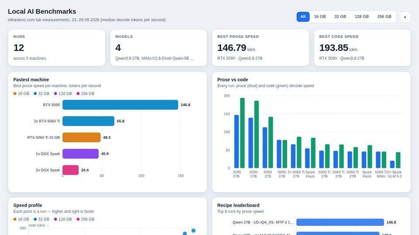The width and height of the screenshot is (419, 235).
Task: Click the 2× Spark GLM 5.3 axis label
Action: [395, 174]
